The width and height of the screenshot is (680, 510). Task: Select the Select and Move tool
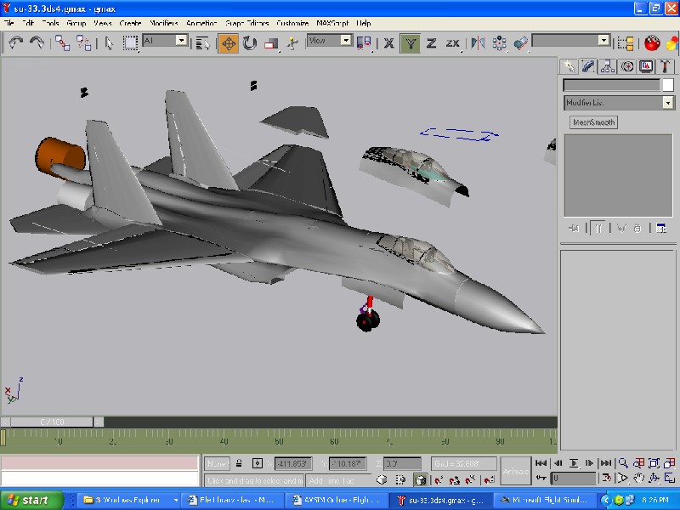[229, 42]
